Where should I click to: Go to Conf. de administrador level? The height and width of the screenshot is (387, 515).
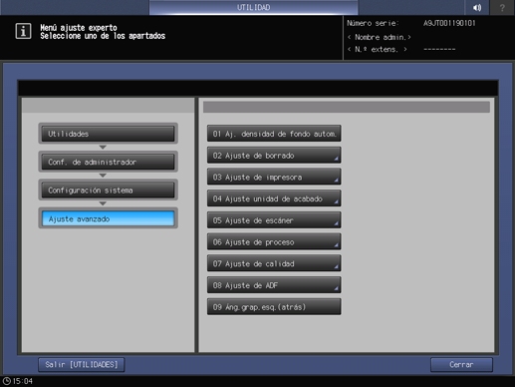(108, 162)
